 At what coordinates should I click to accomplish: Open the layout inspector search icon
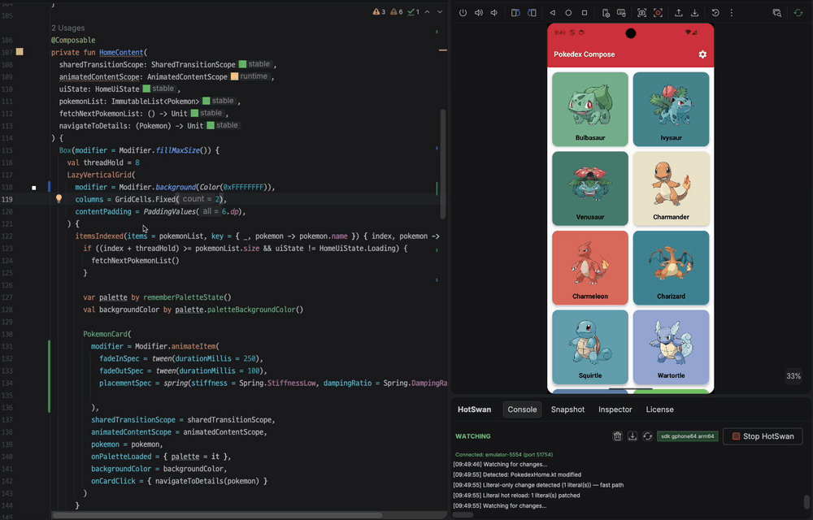pyautogui.click(x=776, y=13)
